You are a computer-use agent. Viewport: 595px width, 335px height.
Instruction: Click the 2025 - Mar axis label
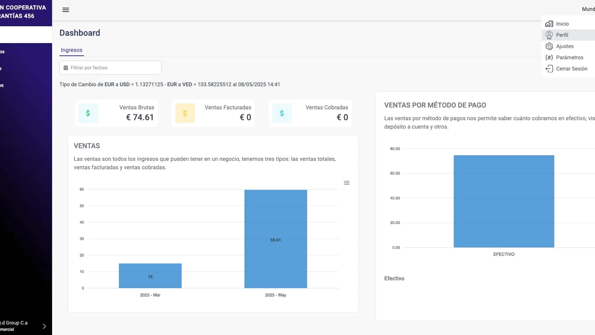pos(150,295)
